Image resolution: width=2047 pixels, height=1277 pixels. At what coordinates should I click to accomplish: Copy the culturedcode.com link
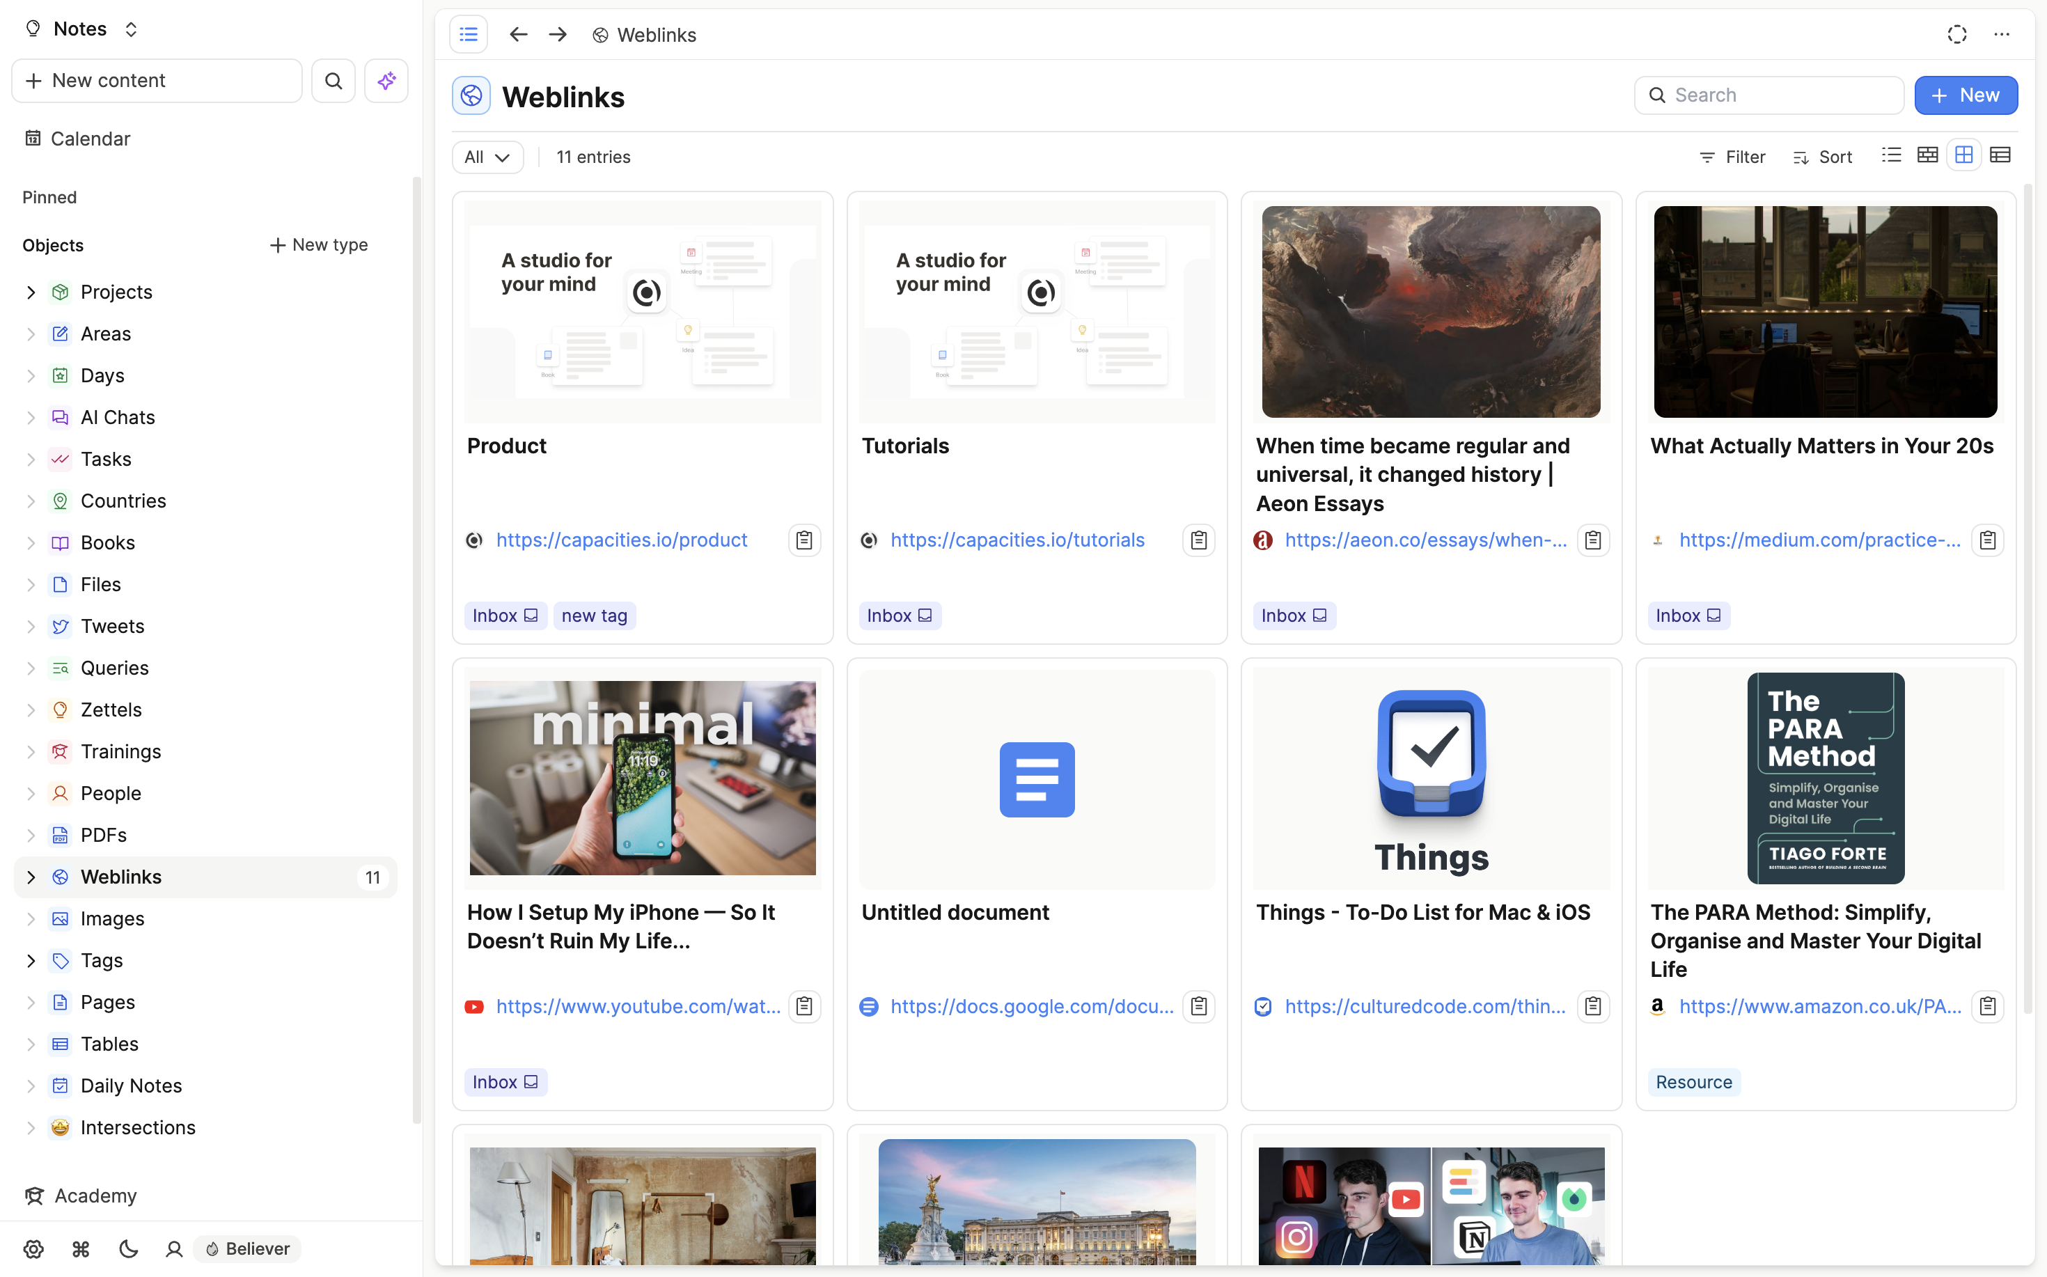tap(1592, 1006)
